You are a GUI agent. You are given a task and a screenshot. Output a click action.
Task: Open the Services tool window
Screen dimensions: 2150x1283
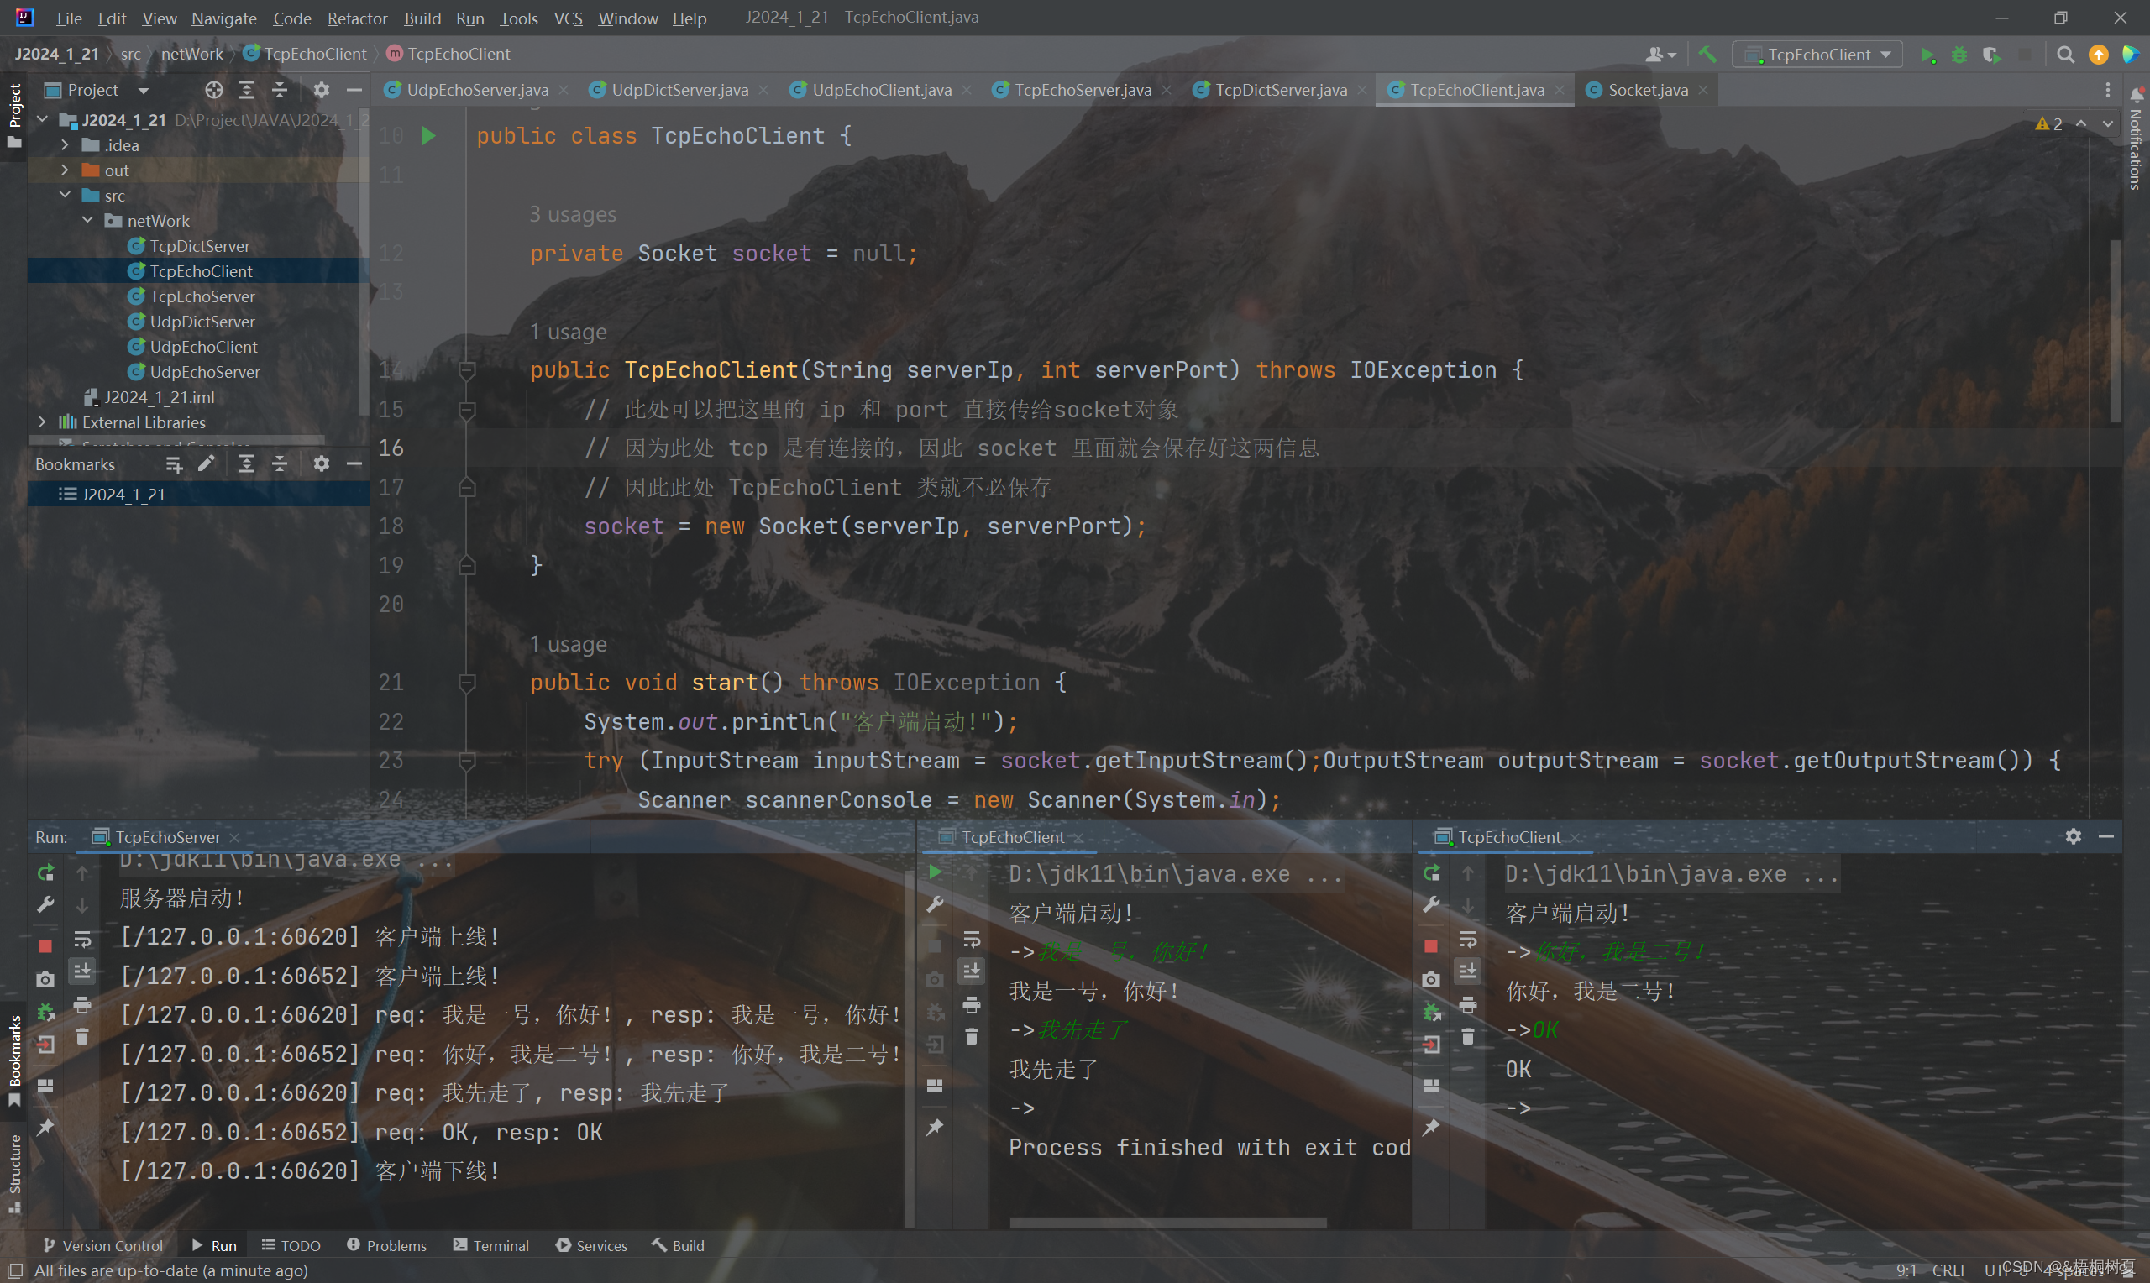pyautogui.click(x=591, y=1245)
